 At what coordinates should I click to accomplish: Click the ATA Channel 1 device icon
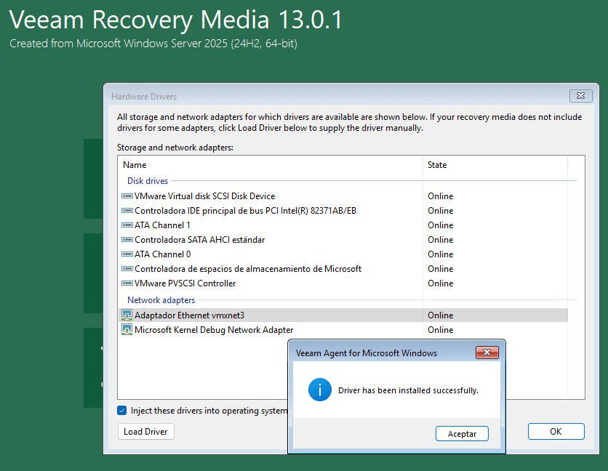127,225
